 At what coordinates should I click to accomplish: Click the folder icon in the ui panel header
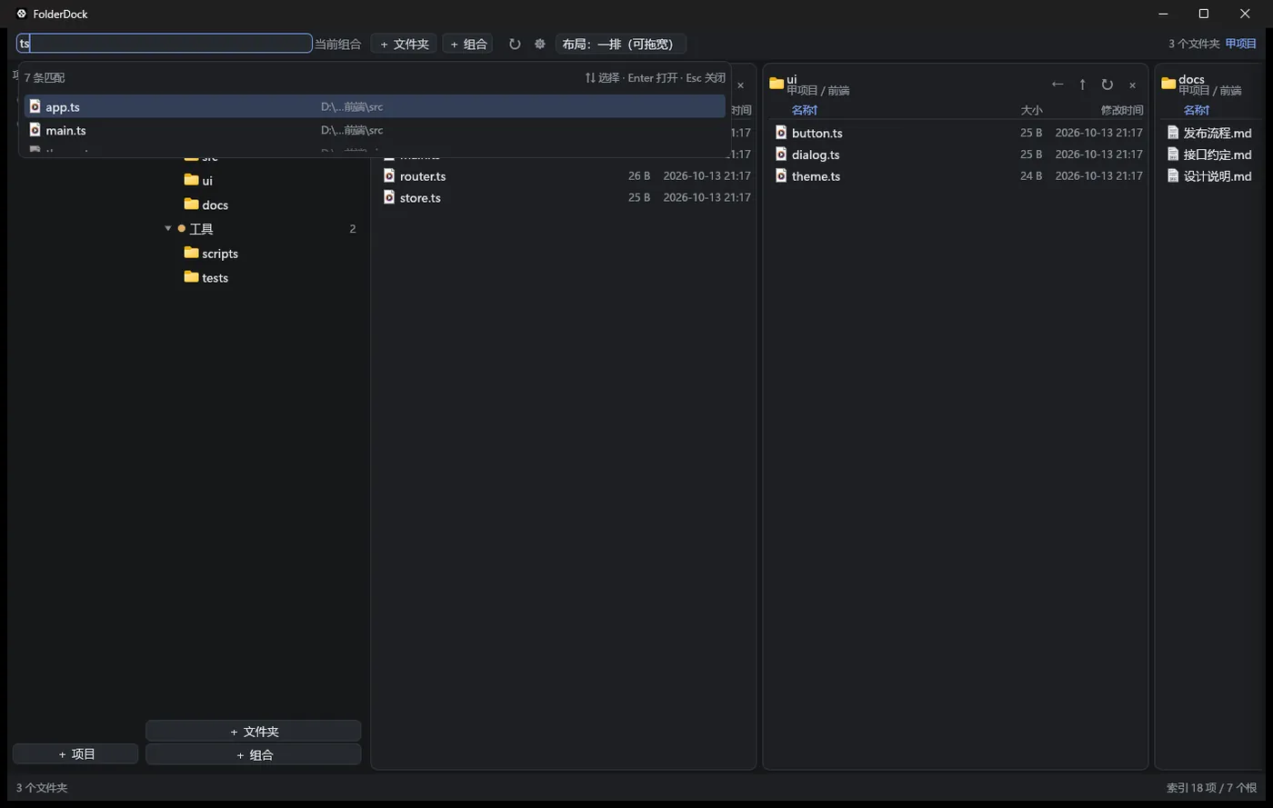click(x=777, y=84)
